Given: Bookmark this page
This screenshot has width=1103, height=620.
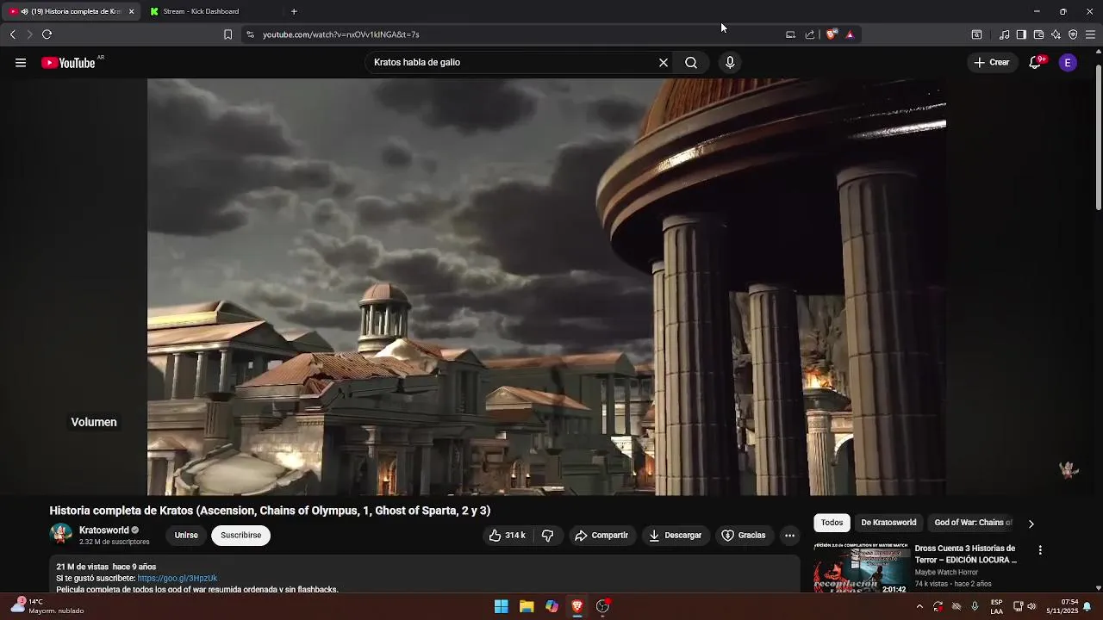Looking at the screenshot, I should (227, 34).
